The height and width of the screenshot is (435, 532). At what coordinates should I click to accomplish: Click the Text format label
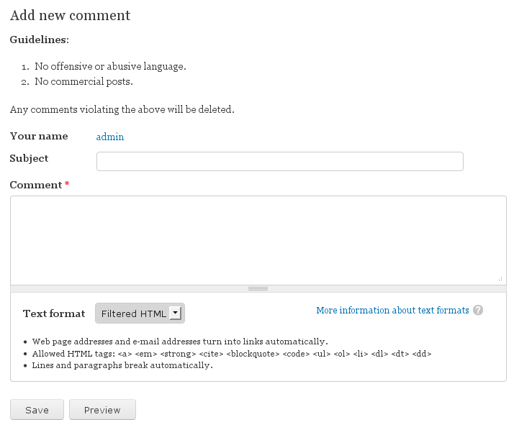tap(54, 313)
